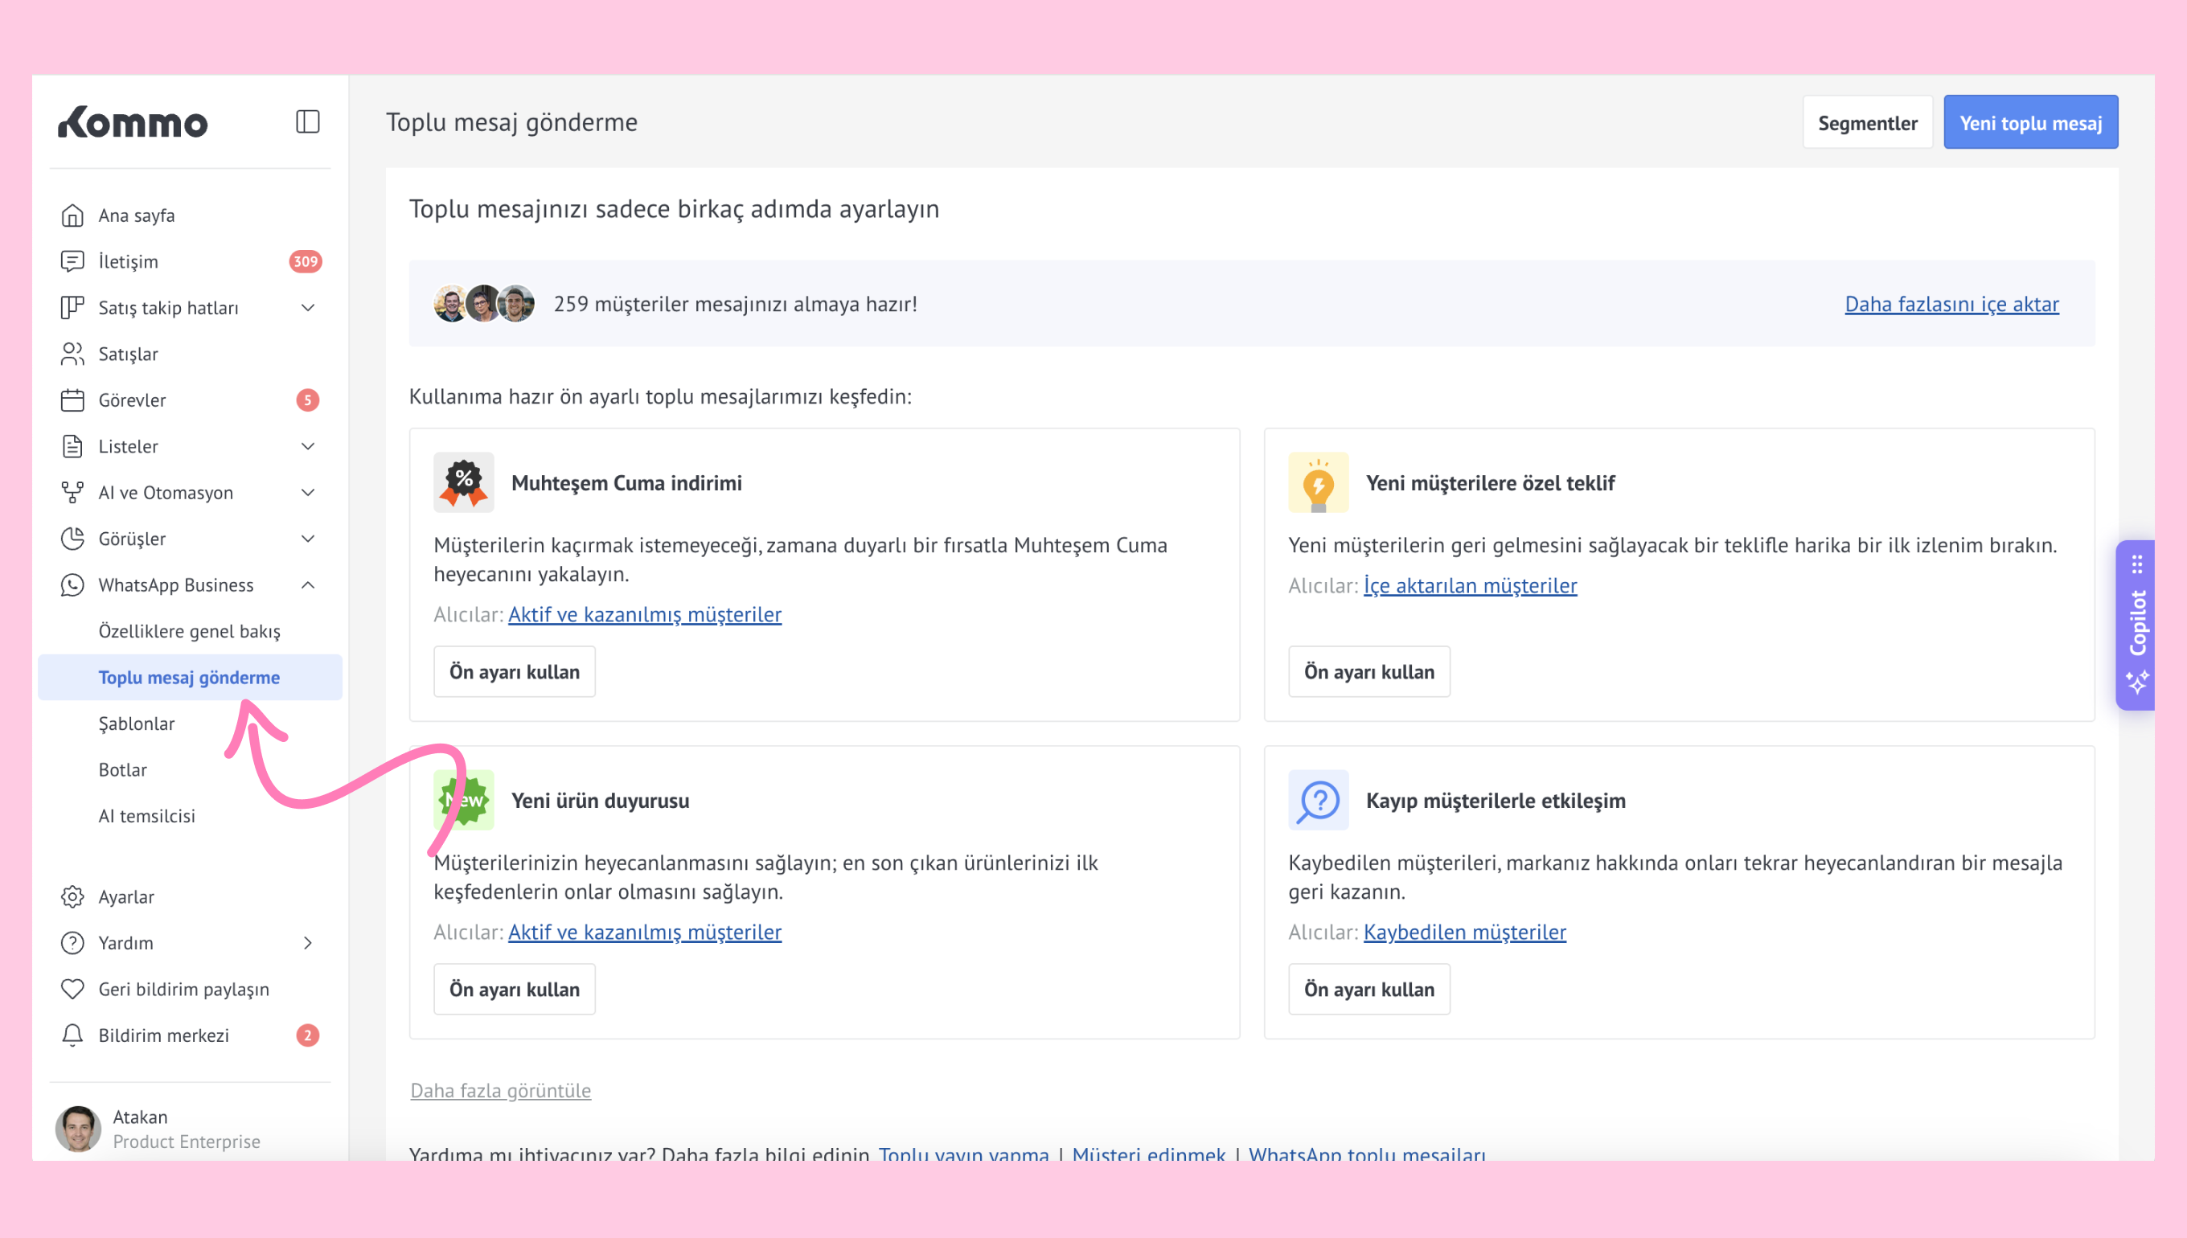This screenshot has height=1238, width=2187.
Task: Open Şablonlar submenu item
Action: 137,724
